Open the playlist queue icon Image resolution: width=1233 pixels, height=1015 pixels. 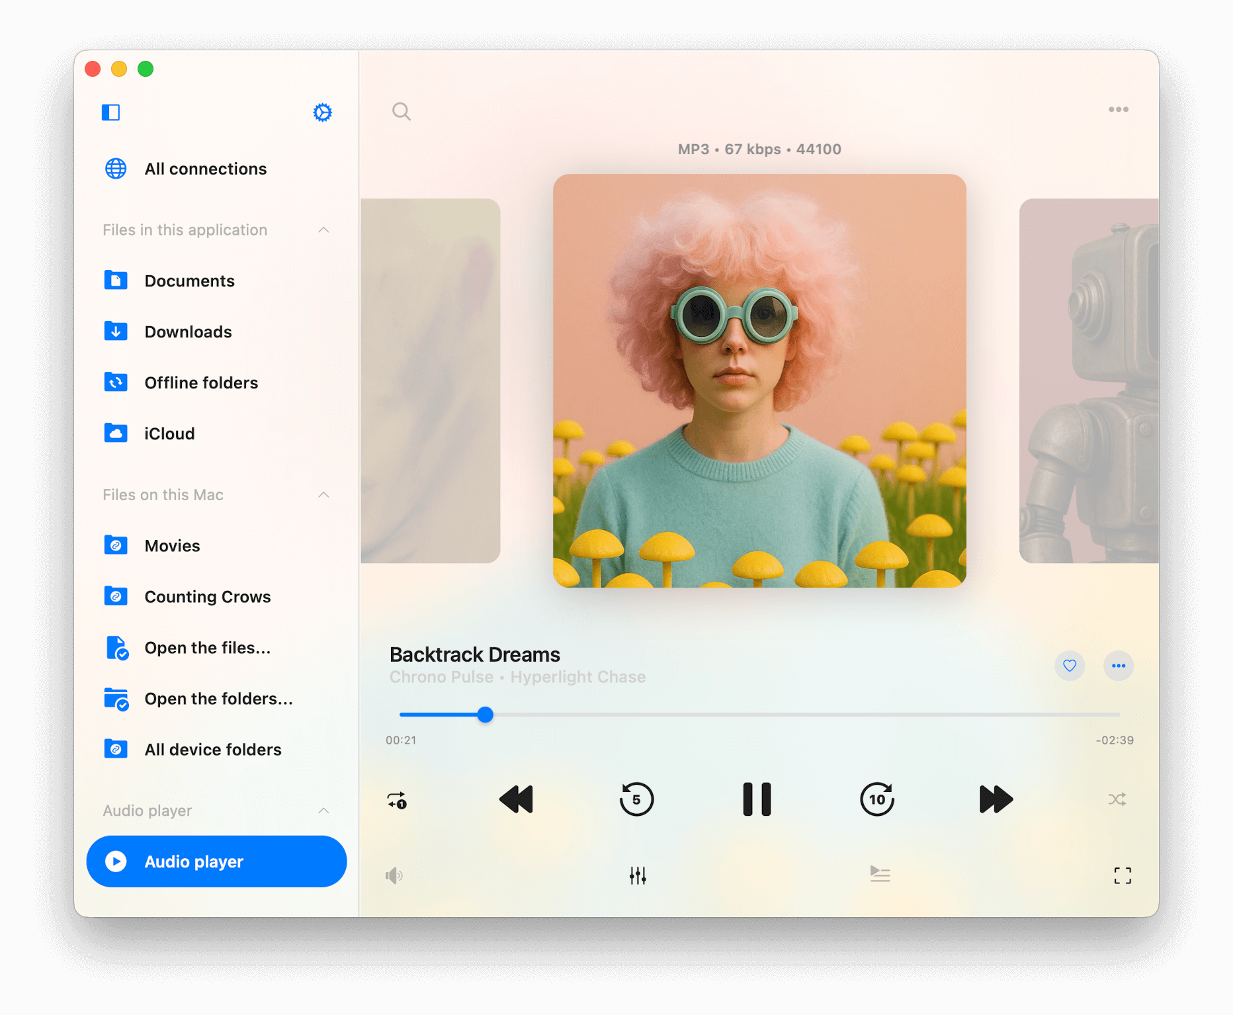(x=880, y=875)
